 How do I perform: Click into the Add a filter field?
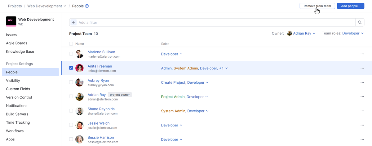[x=214, y=22]
